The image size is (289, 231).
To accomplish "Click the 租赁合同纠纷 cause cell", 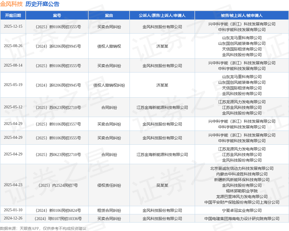I will click(109, 210).
